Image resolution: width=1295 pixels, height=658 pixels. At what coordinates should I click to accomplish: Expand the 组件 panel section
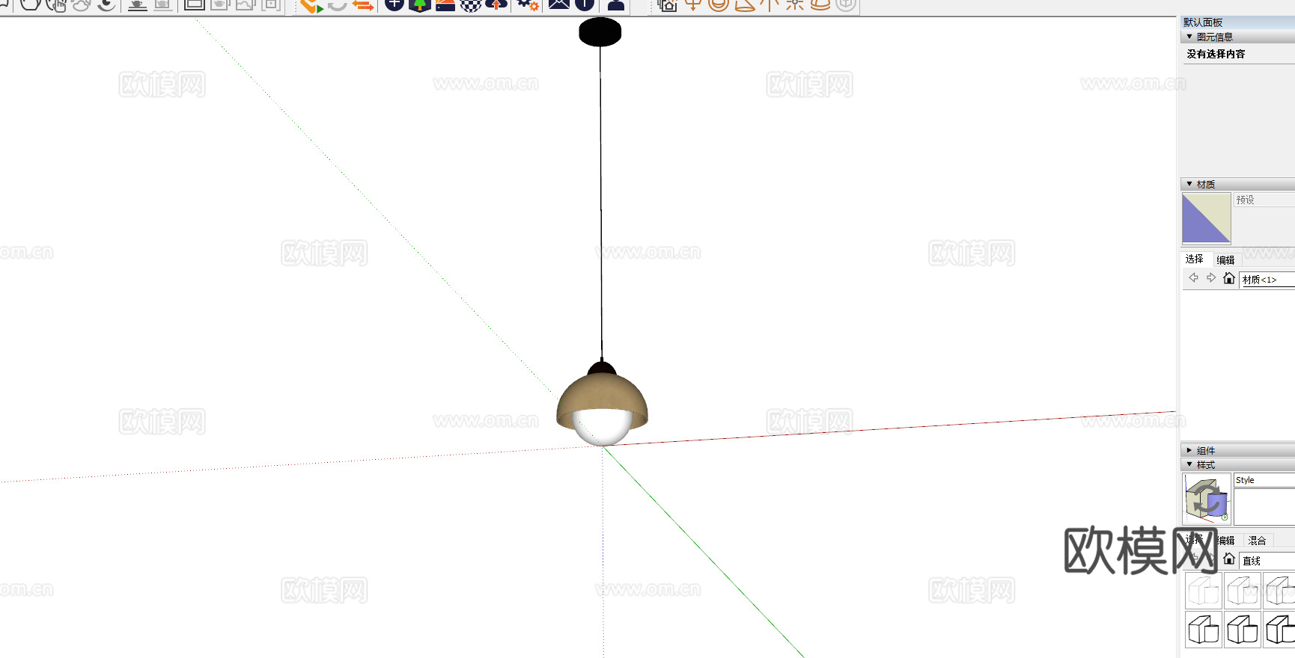[1189, 450]
